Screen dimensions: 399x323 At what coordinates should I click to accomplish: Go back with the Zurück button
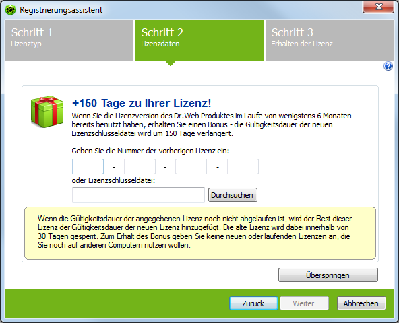pyautogui.click(x=253, y=303)
